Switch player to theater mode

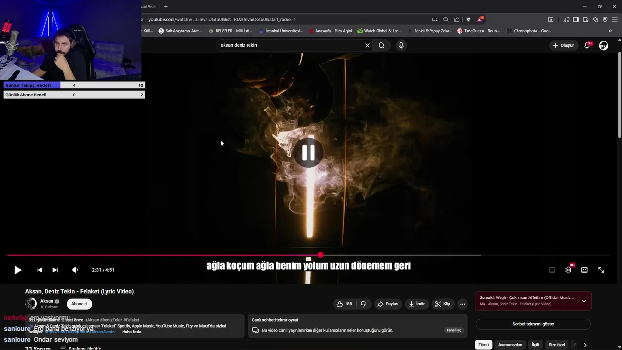click(585, 270)
